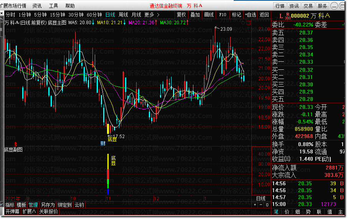Select the 笔 tab in quote panel
348x219 pixels.
(x=276, y=212)
